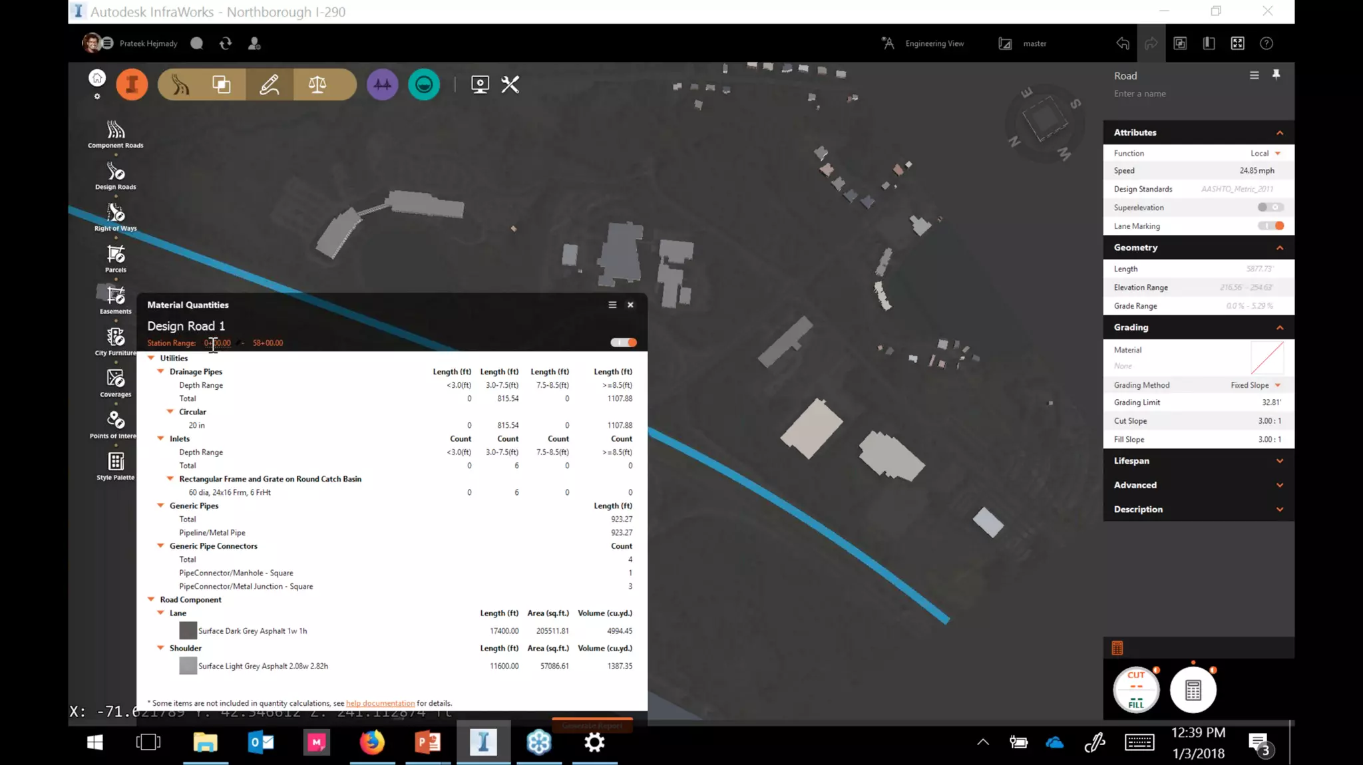Click the Dark Grey Asphalt lane swatch

click(188, 631)
